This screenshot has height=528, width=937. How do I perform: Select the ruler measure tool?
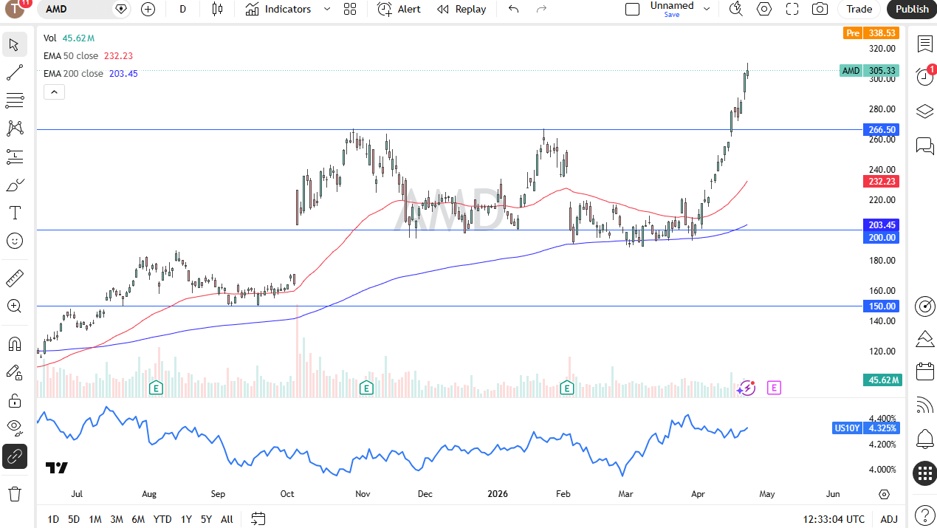[15, 278]
